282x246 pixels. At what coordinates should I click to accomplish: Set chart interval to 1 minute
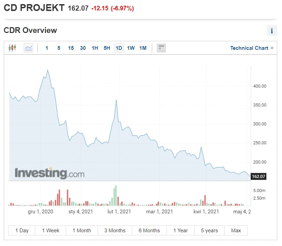click(x=47, y=48)
